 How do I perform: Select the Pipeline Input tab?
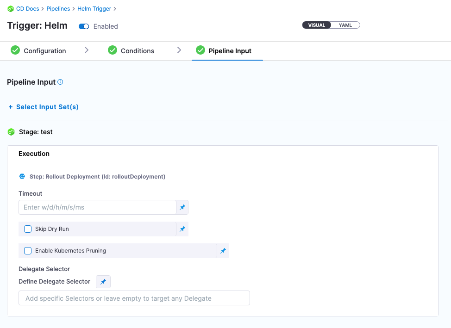(230, 51)
